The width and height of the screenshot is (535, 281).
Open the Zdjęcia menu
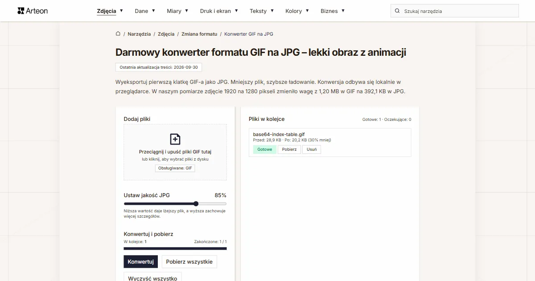pyautogui.click(x=107, y=11)
